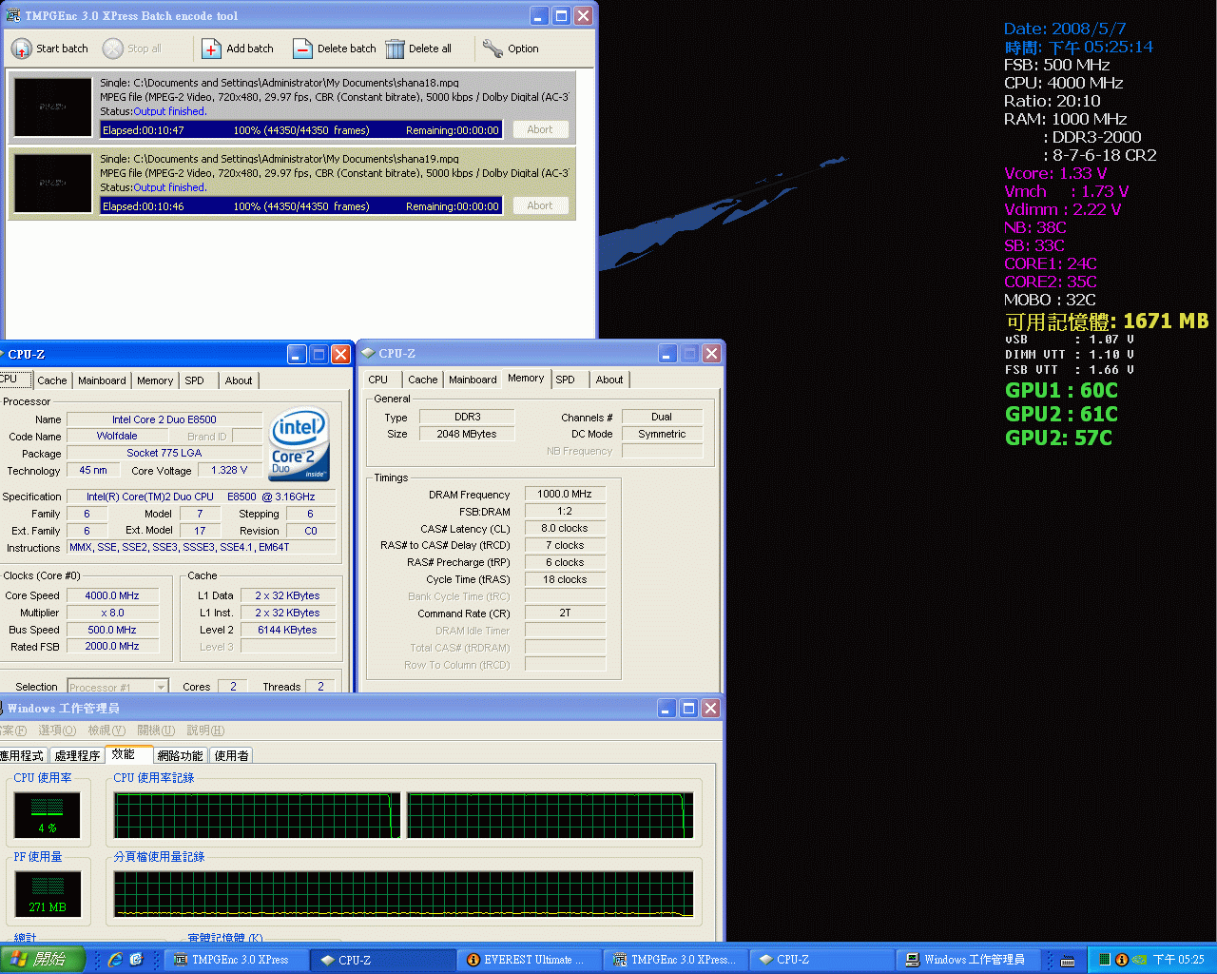Click the shana19.mpg encode progress bar
The height and width of the screenshot is (974, 1217).
pyautogui.click(x=300, y=206)
